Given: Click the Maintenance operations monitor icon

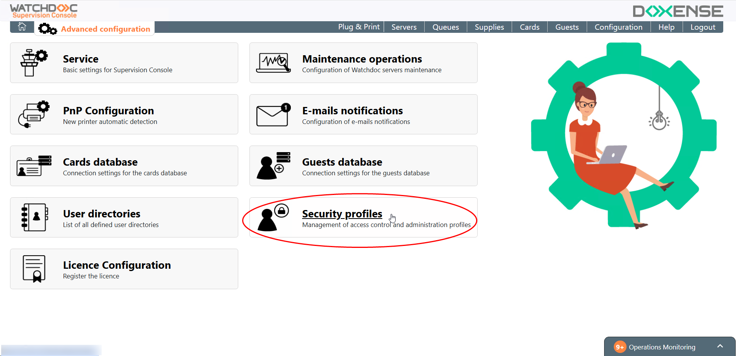Looking at the screenshot, I should click(x=273, y=63).
